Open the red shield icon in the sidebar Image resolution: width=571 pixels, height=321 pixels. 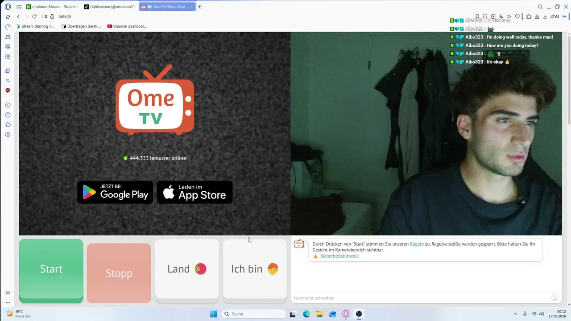tap(8, 91)
